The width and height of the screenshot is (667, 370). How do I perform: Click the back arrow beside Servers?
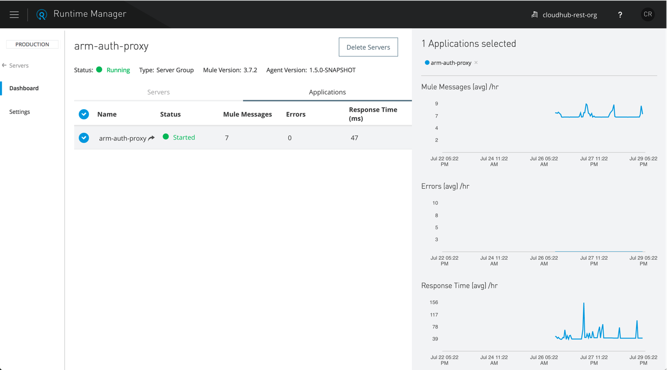click(x=4, y=66)
